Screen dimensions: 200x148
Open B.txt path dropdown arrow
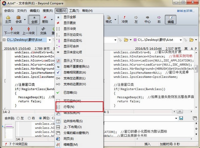(x=49, y=40)
